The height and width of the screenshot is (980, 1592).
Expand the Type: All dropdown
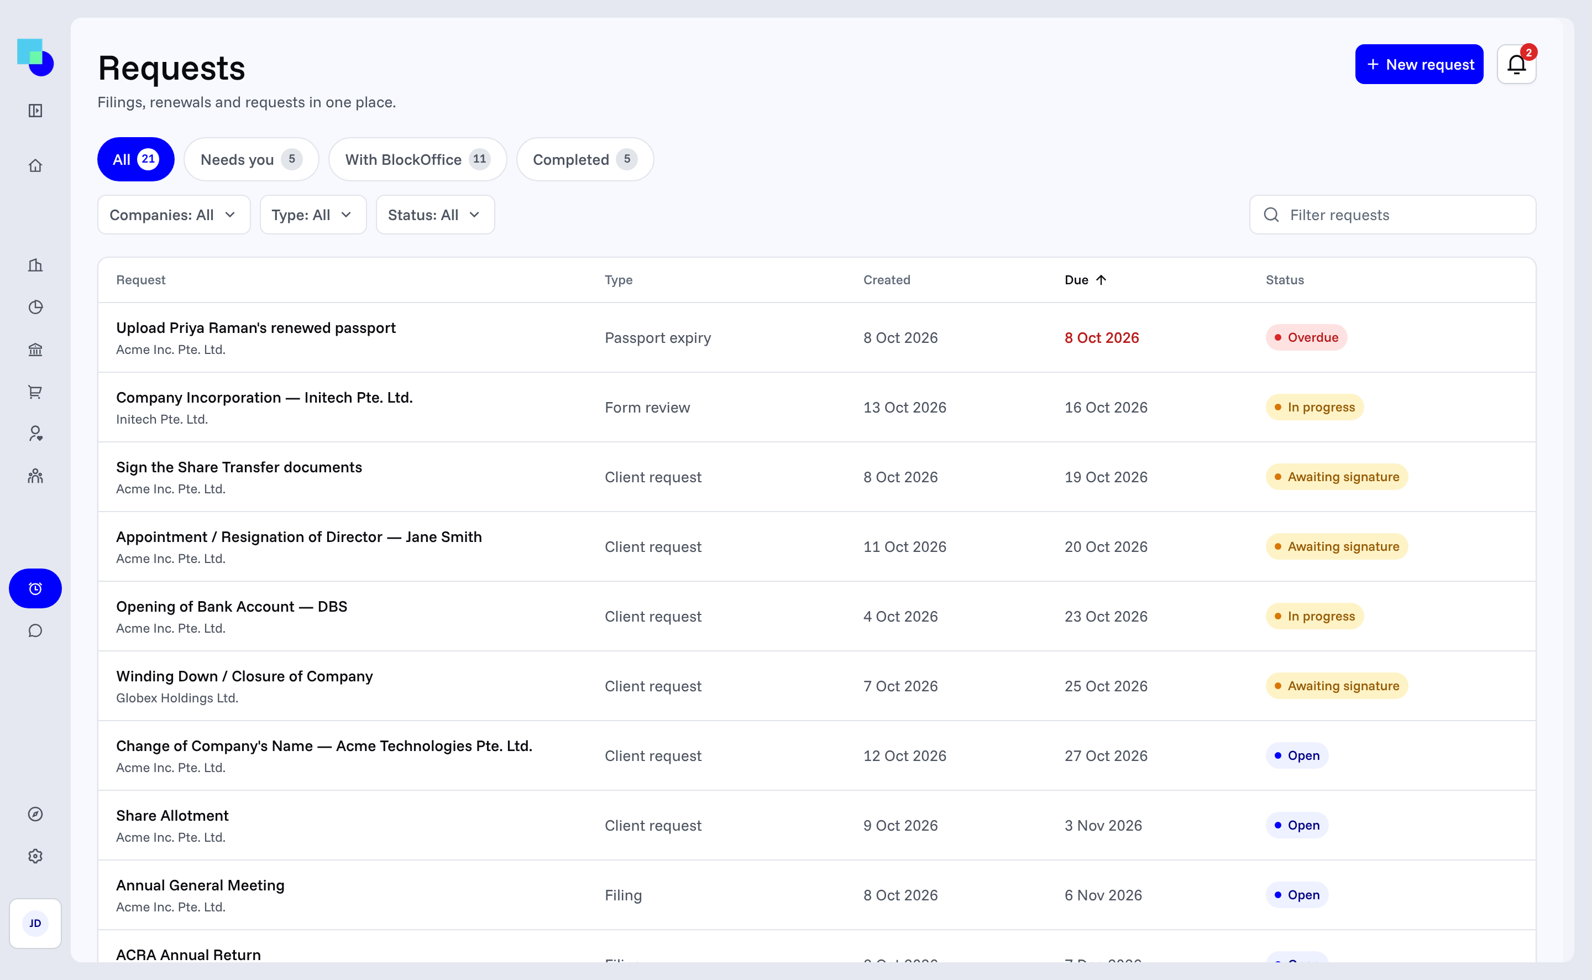(313, 215)
